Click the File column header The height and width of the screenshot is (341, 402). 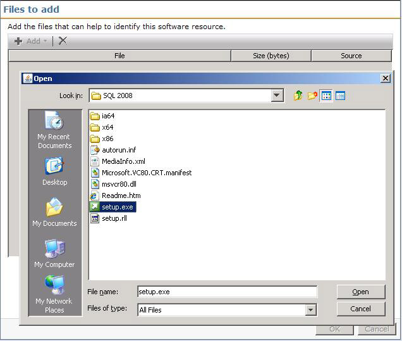pos(119,56)
